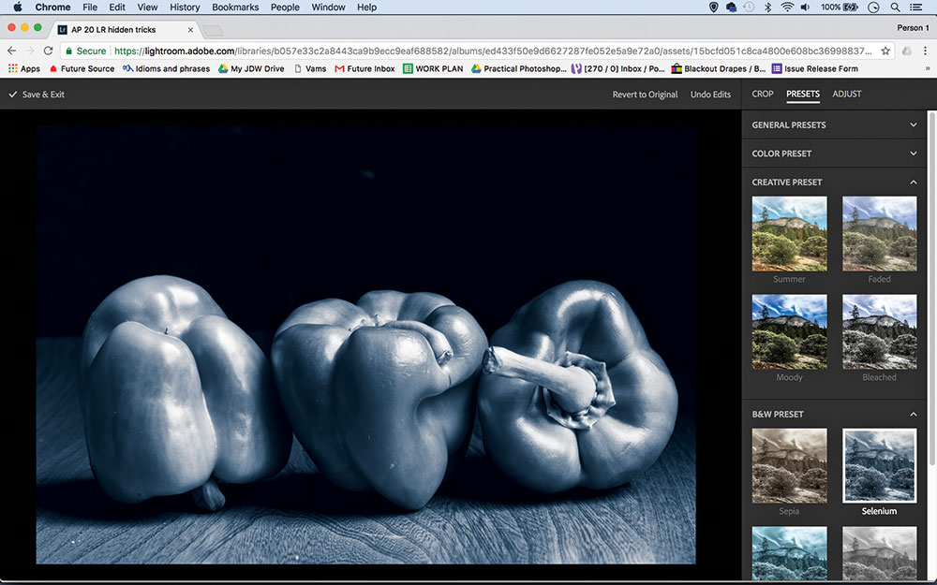Open the Edit menu
The height and width of the screenshot is (585, 937).
[x=117, y=7]
